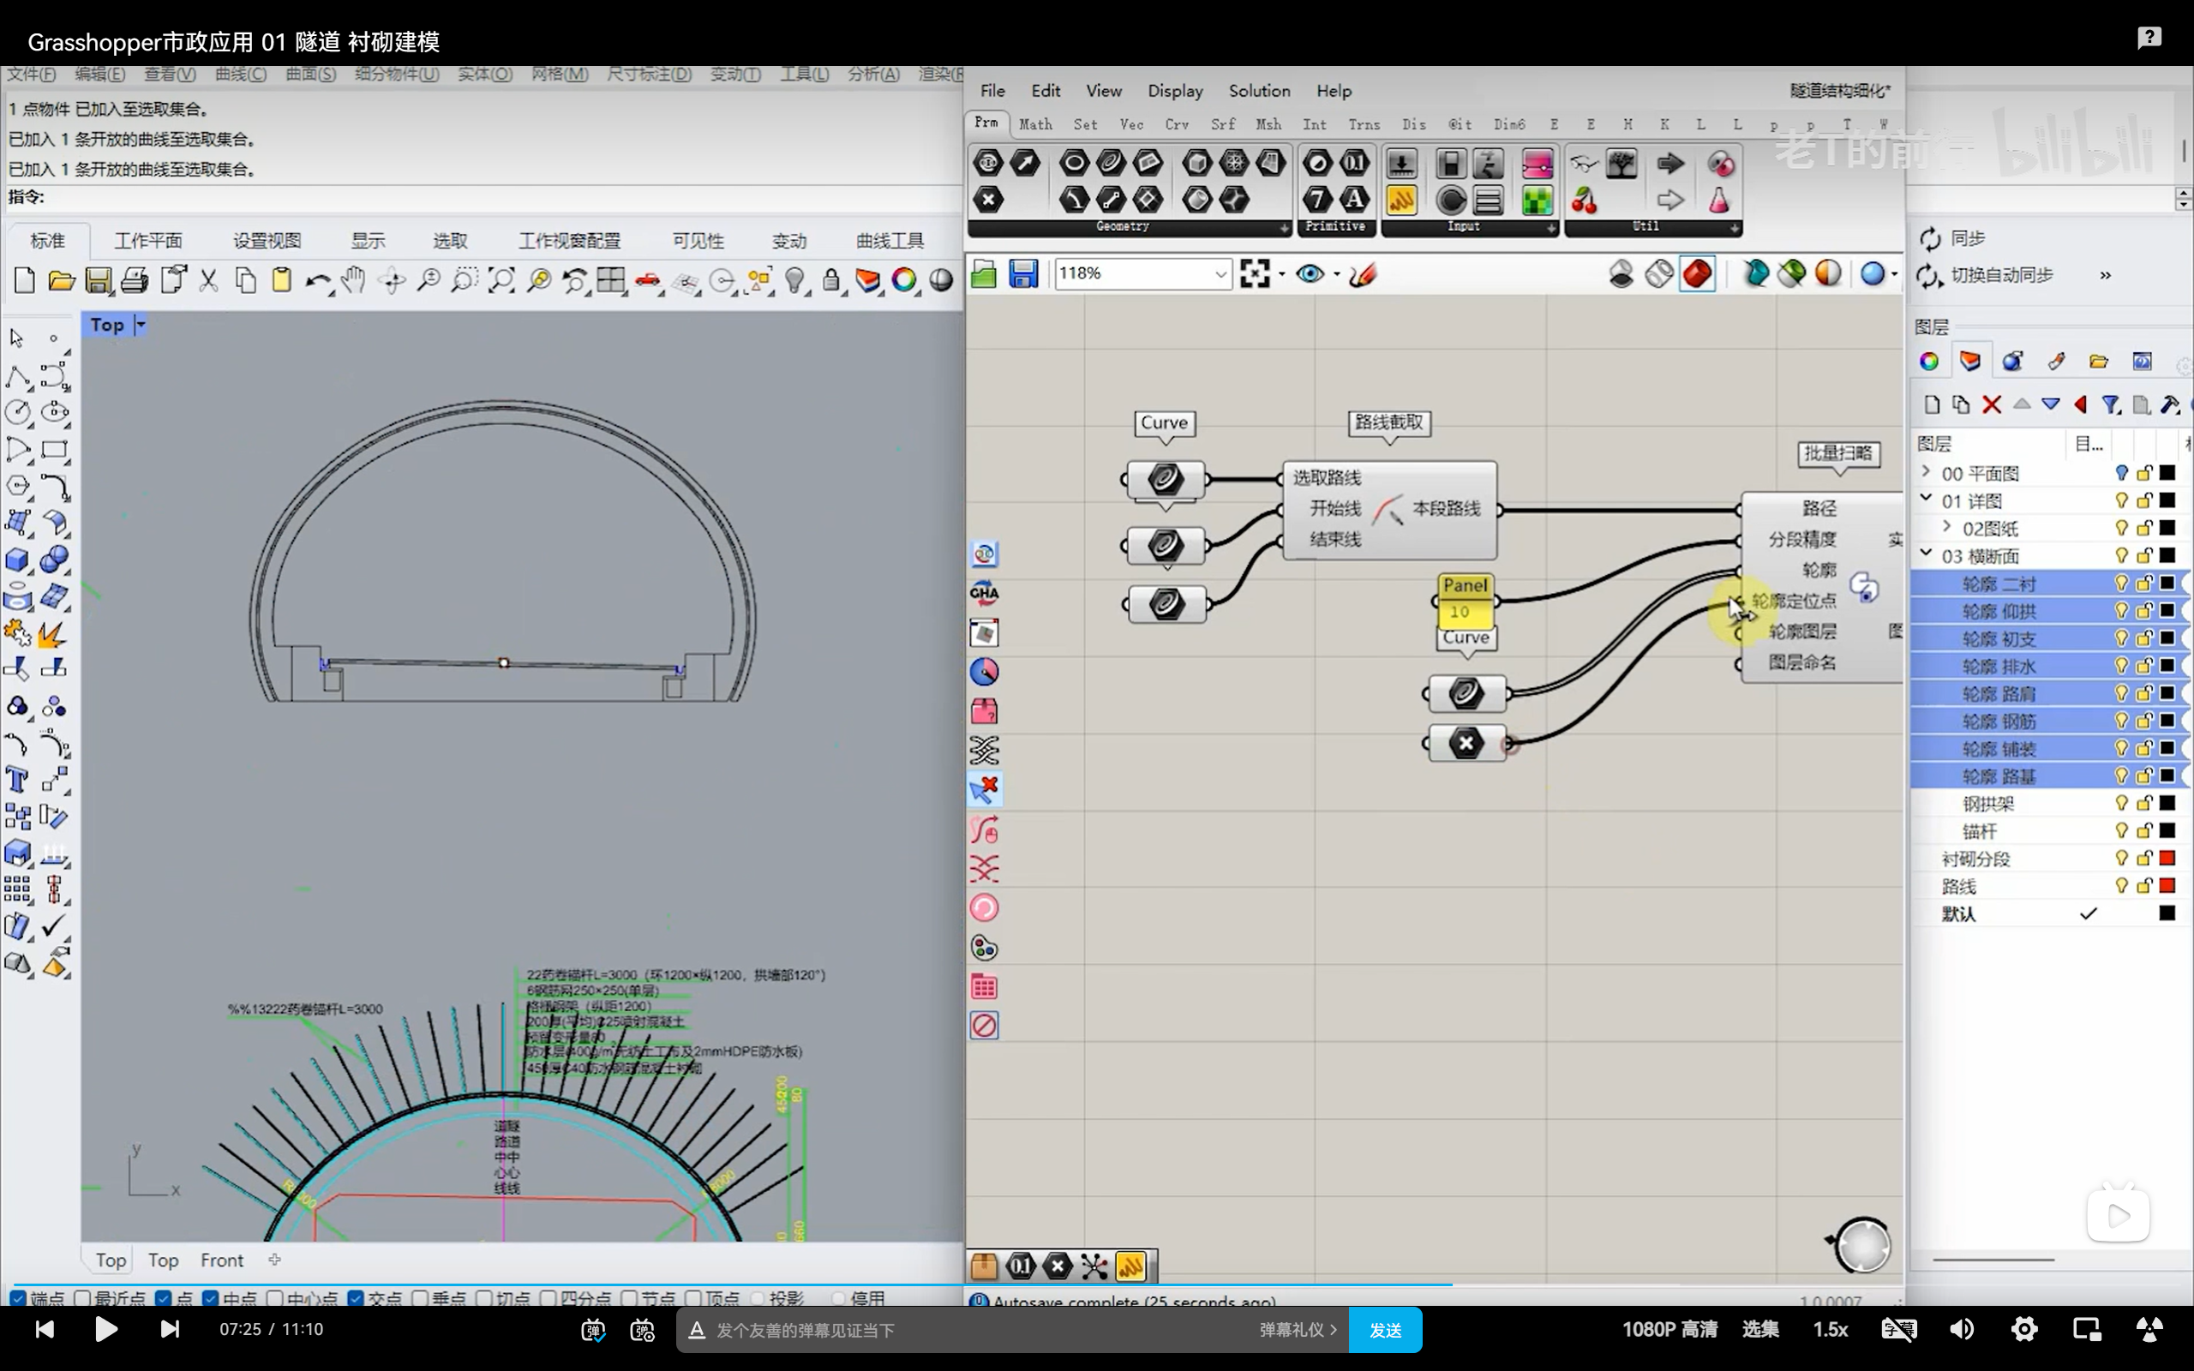
Task: Open the Solution menu in Grasshopper
Action: (x=1258, y=91)
